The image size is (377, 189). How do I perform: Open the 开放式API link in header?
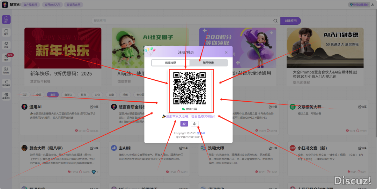click(x=52, y=5)
